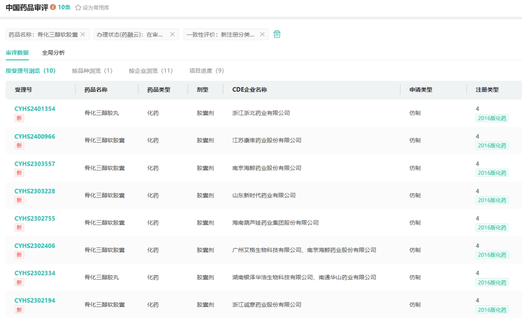This screenshot has width=522, height=318.
Task: Click the info icon beside 中国药品审评 title
Action: coord(53,7)
